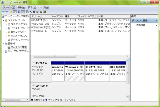The height and width of the screenshot is (107, 160).
Task: Click the magnifier explore toolbar icon
Action: tap(41, 12)
